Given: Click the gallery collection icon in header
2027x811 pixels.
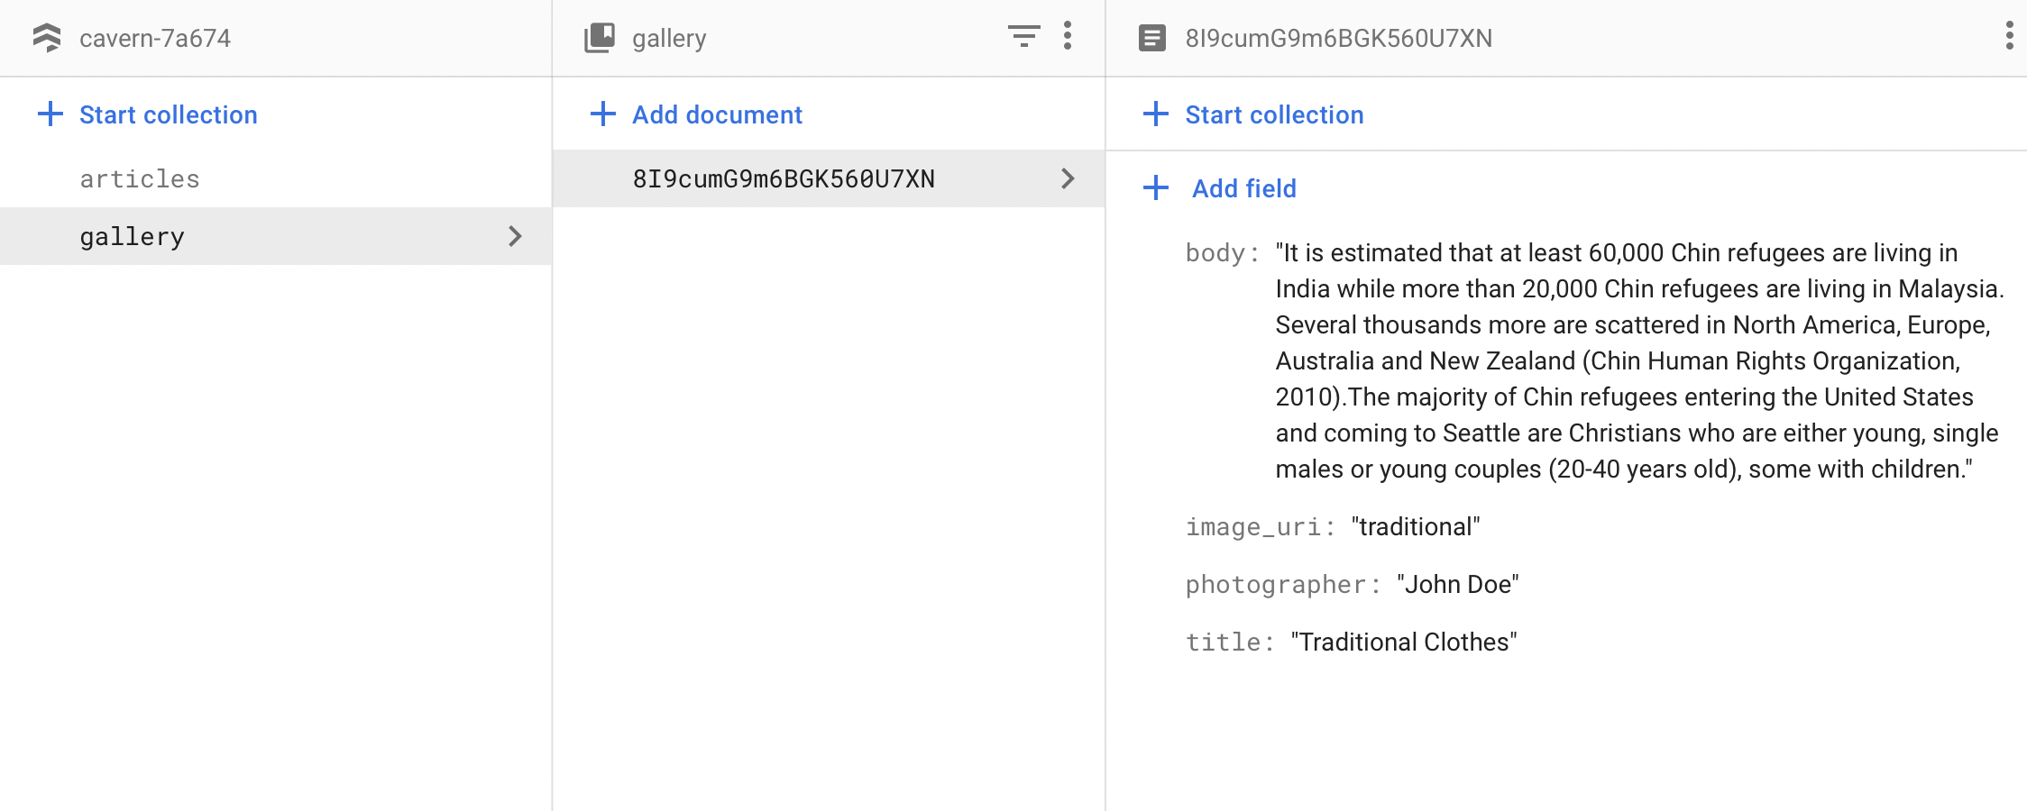Looking at the screenshot, I should pos(600,38).
